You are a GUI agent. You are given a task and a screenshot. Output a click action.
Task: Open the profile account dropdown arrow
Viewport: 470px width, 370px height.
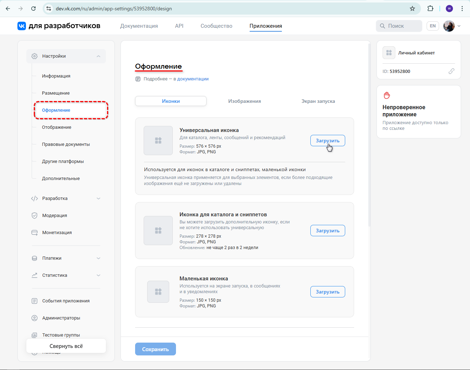459,26
